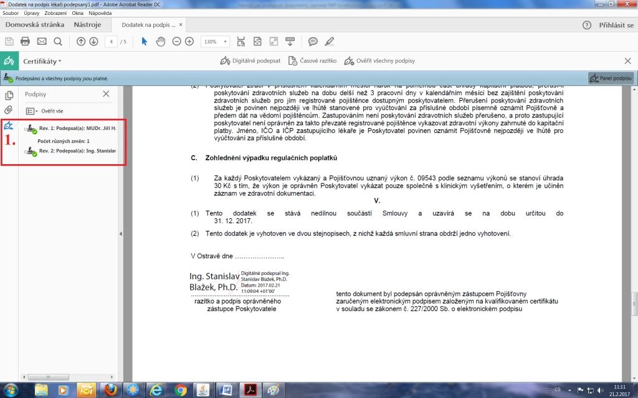
Task: Expand Rev. 2 signature by Ing. Stanislav
Action: 25,152
